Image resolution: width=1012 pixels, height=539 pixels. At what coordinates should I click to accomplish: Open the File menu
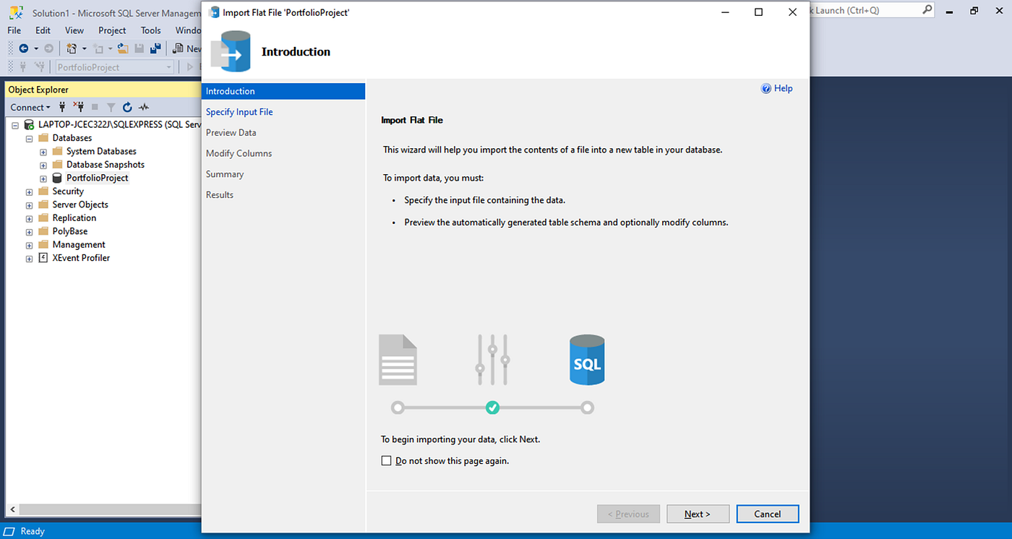[x=14, y=30]
